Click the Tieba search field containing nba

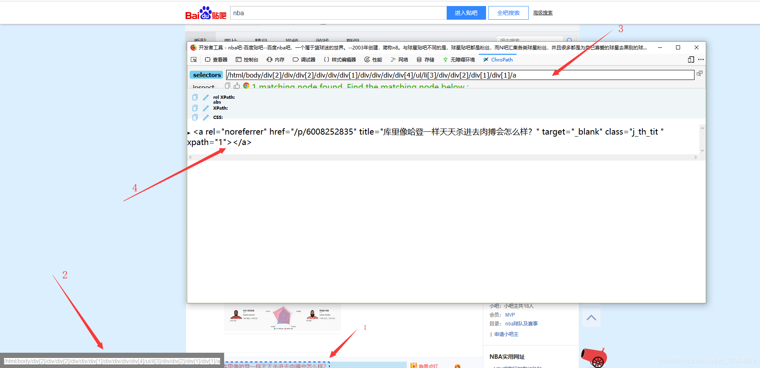click(x=338, y=13)
